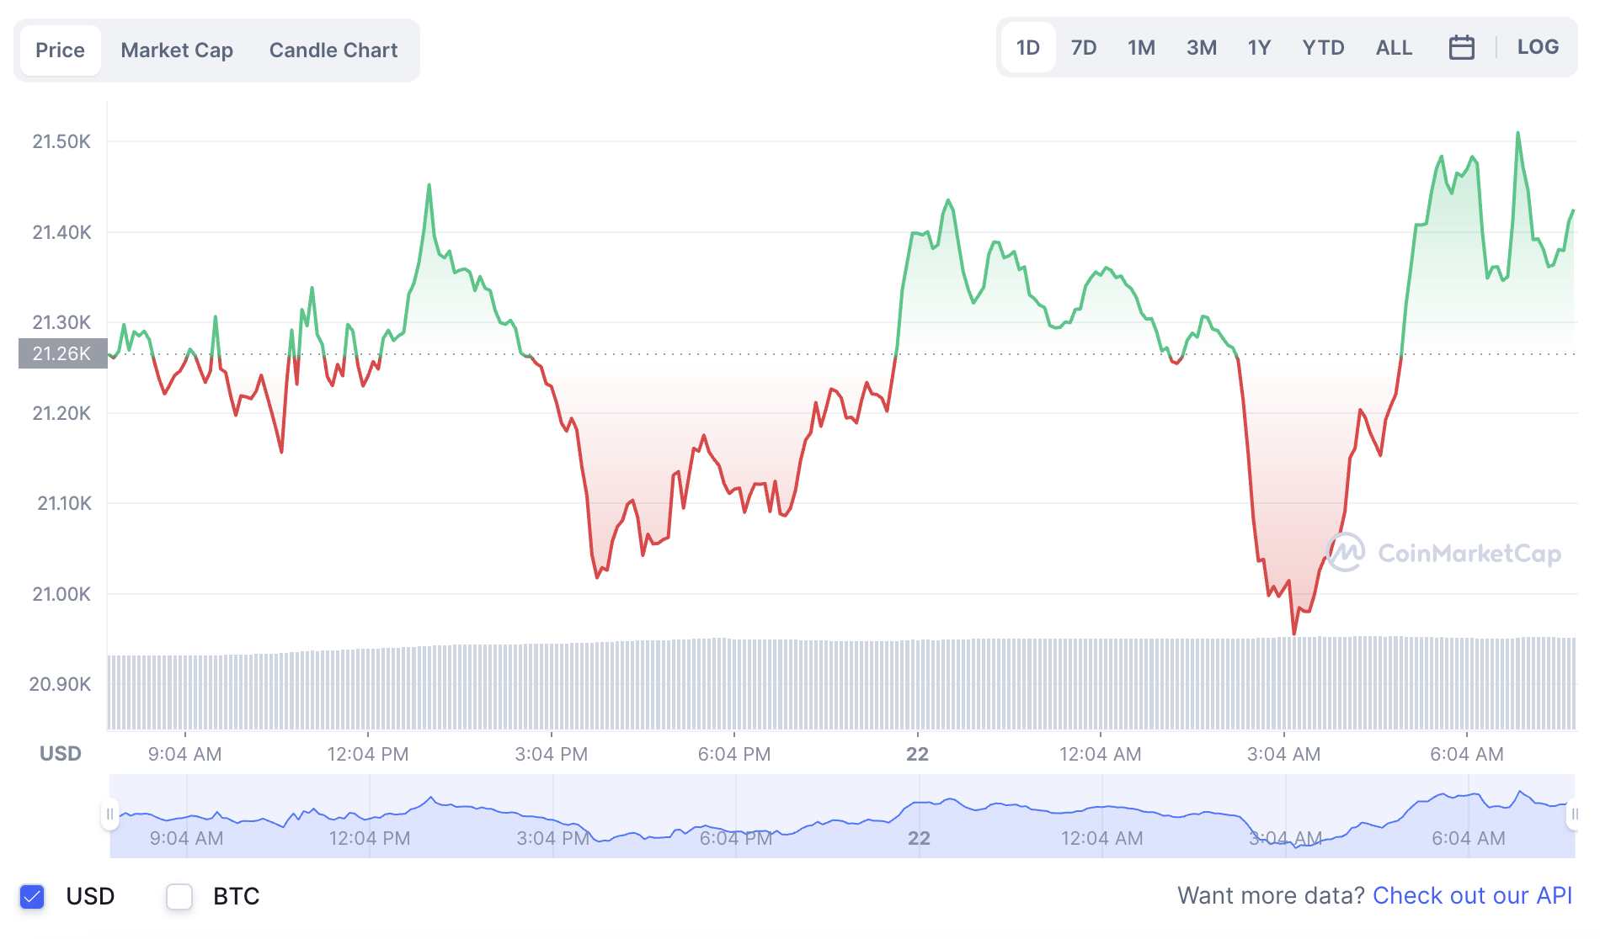Screen dimensions: 1600x939
Task: Show the all-time chart with ALL
Action: (x=1394, y=47)
